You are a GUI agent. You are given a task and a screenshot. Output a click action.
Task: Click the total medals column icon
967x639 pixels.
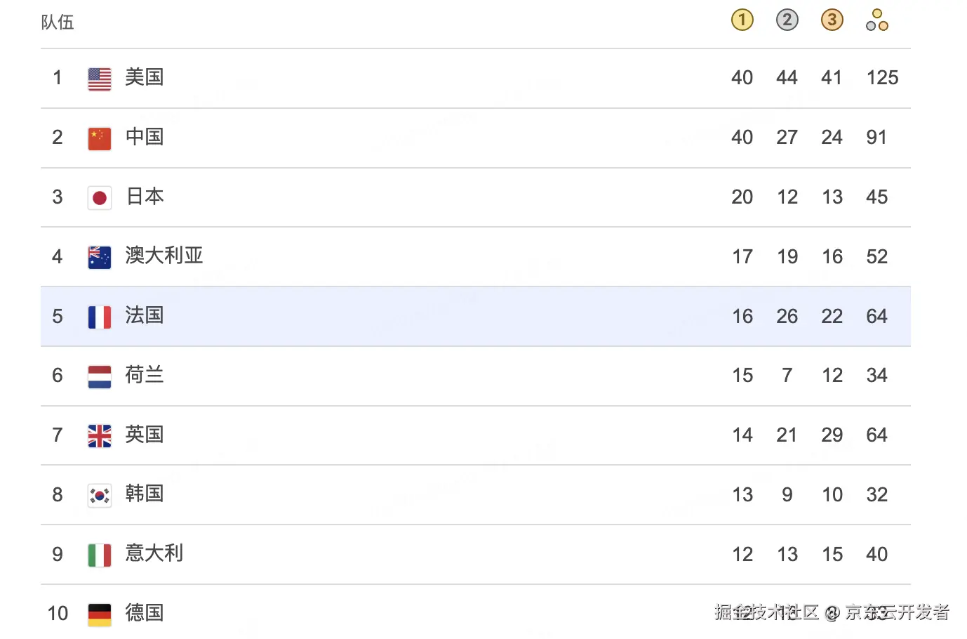(x=876, y=20)
